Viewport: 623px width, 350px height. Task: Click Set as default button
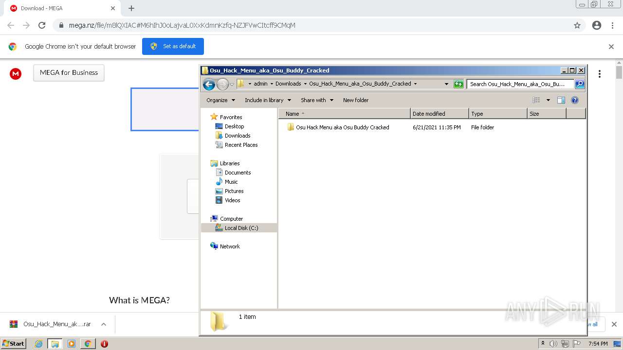pos(173,47)
